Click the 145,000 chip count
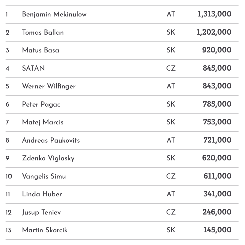The height and width of the screenshot is (245, 245). [x=217, y=230]
